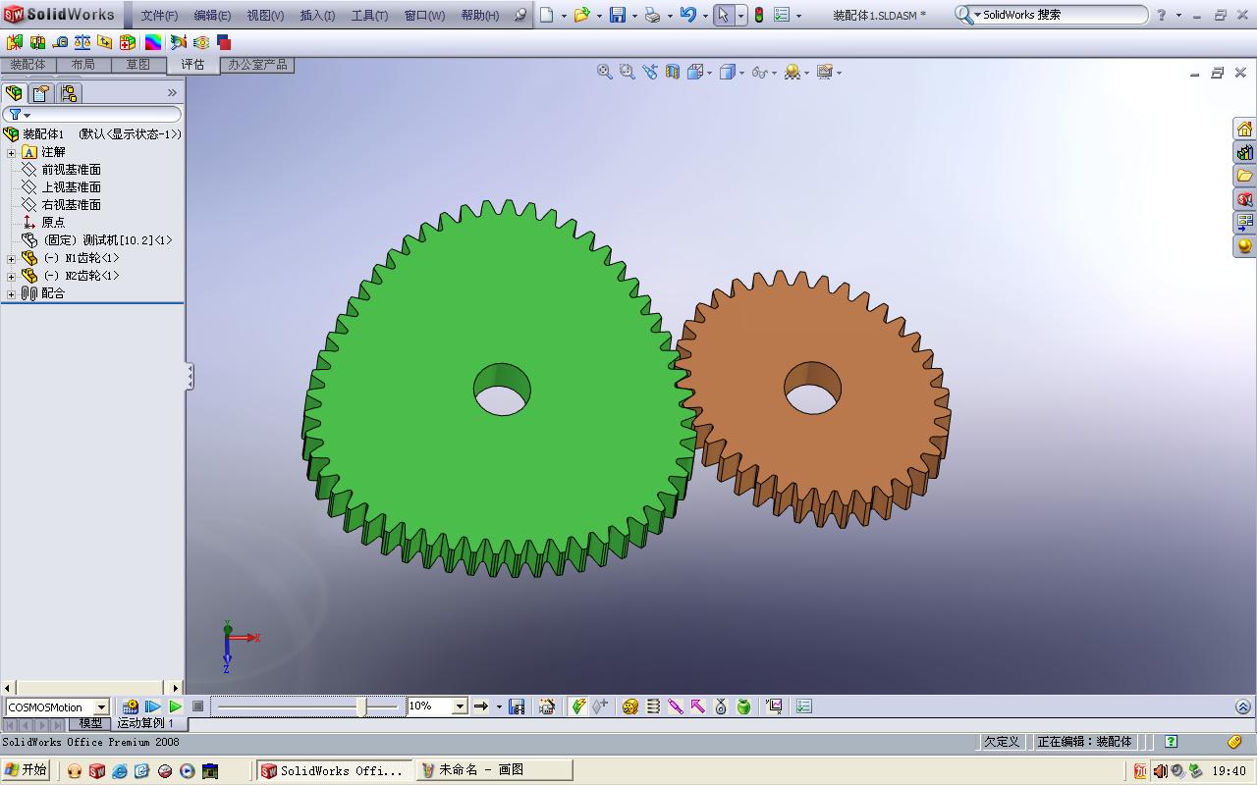
Task: Open the 10% playback speed dropdown
Action: tap(459, 706)
